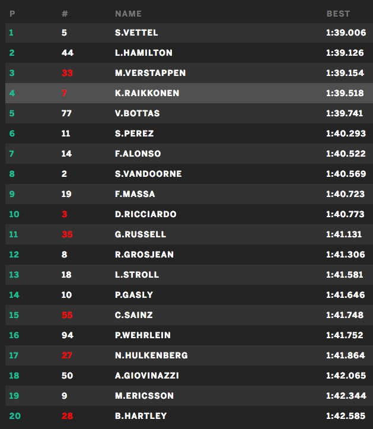Click the NAME column header
The width and height of the screenshot is (373, 429).
coord(129,14)
